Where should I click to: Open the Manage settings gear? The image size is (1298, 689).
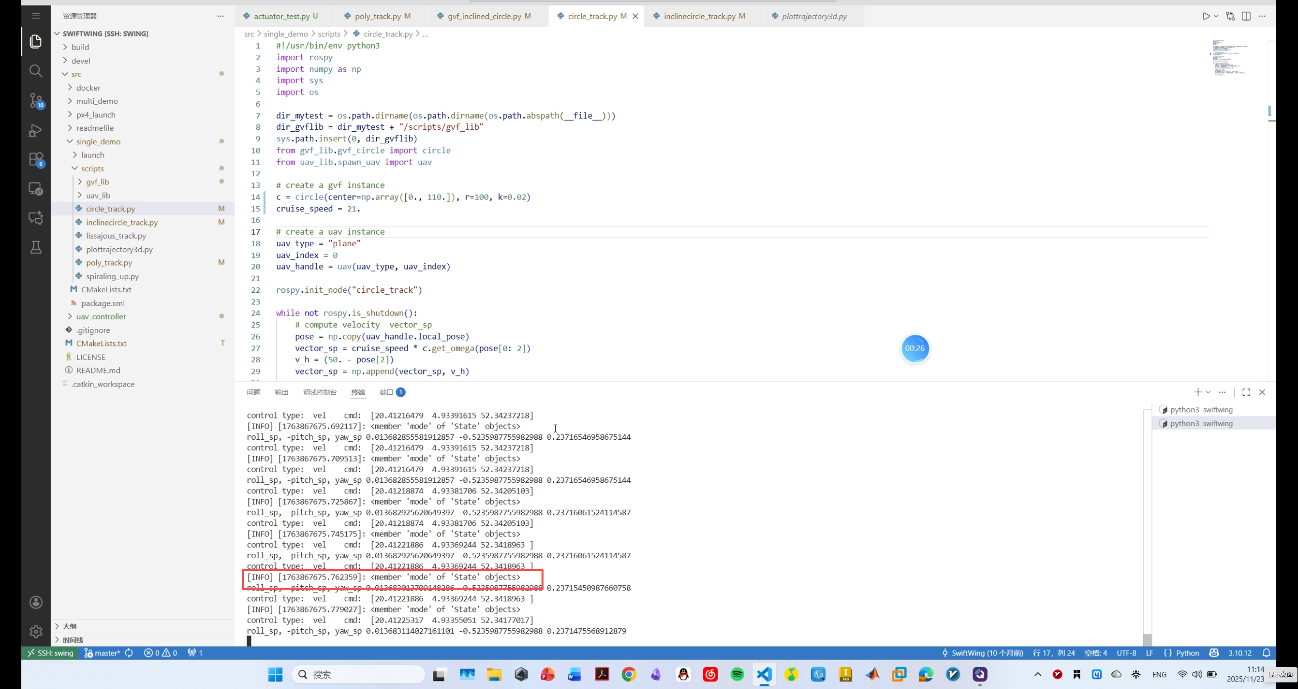[35, 632]
